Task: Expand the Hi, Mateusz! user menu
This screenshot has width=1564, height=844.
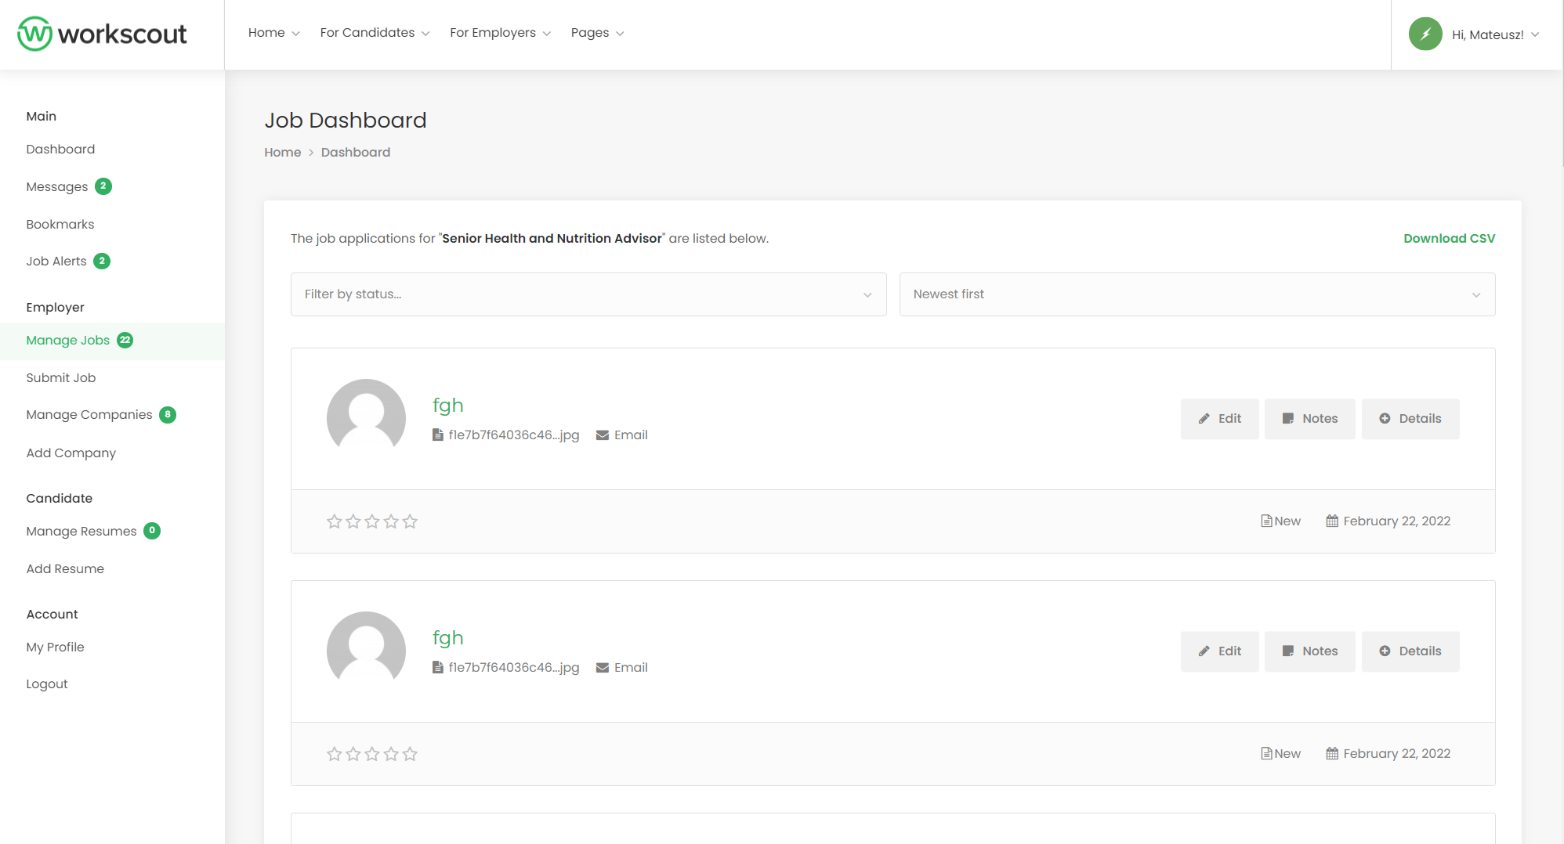Action: tap(1494, 34)
